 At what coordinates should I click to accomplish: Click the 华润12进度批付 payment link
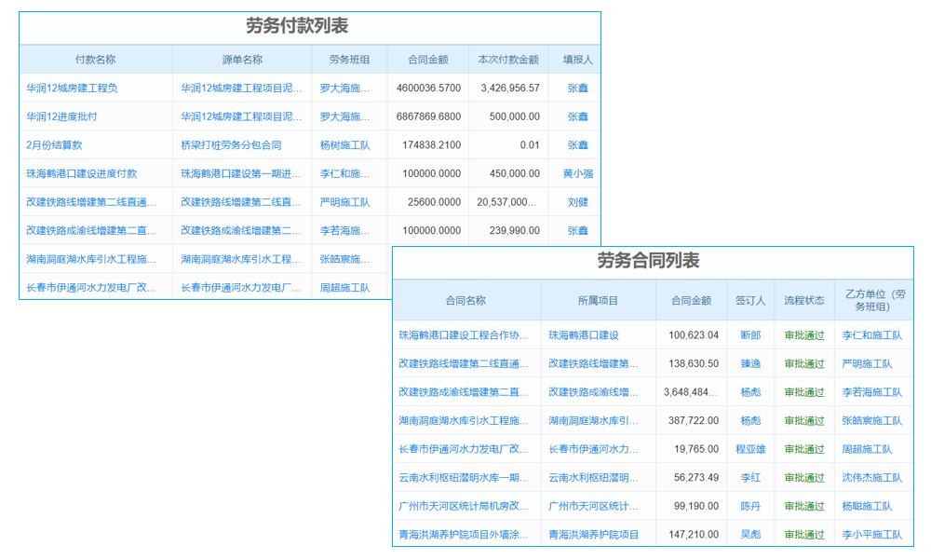click(62, 116)
